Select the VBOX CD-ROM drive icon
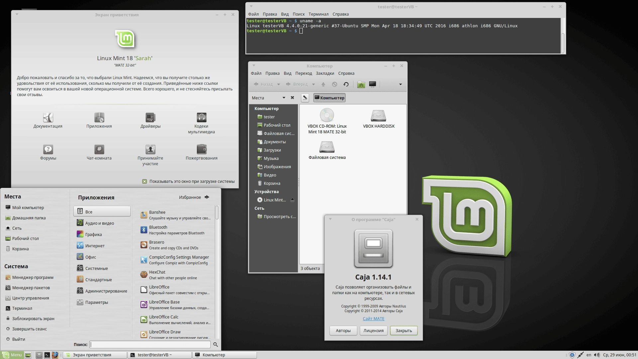 tap(327, 115)
